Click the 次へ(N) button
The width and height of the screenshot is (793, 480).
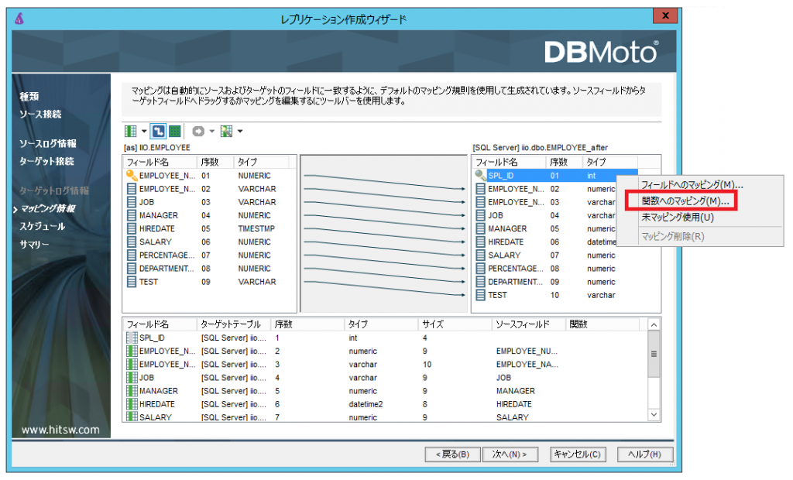point(510,454)
